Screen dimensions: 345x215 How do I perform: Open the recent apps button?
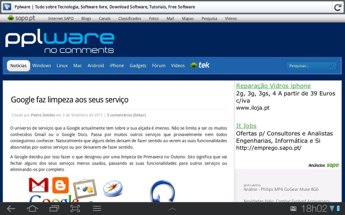point(54,208)
